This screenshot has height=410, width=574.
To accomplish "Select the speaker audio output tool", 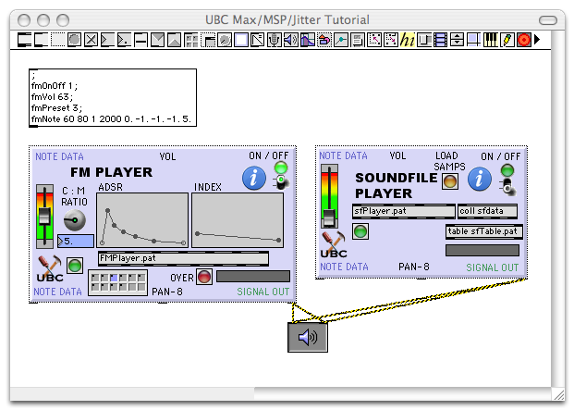I will [x=290, y=40].
